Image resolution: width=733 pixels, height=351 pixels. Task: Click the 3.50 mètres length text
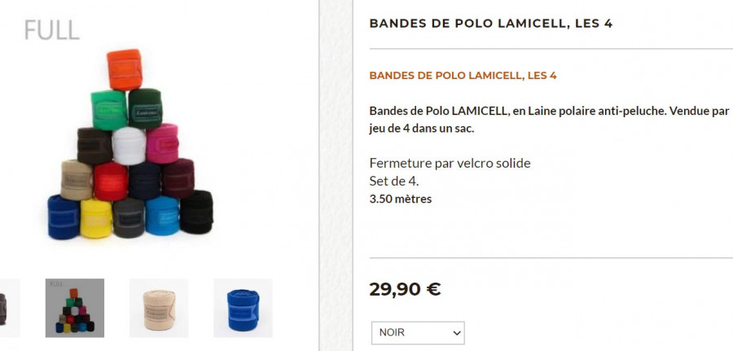coord(401,199)
